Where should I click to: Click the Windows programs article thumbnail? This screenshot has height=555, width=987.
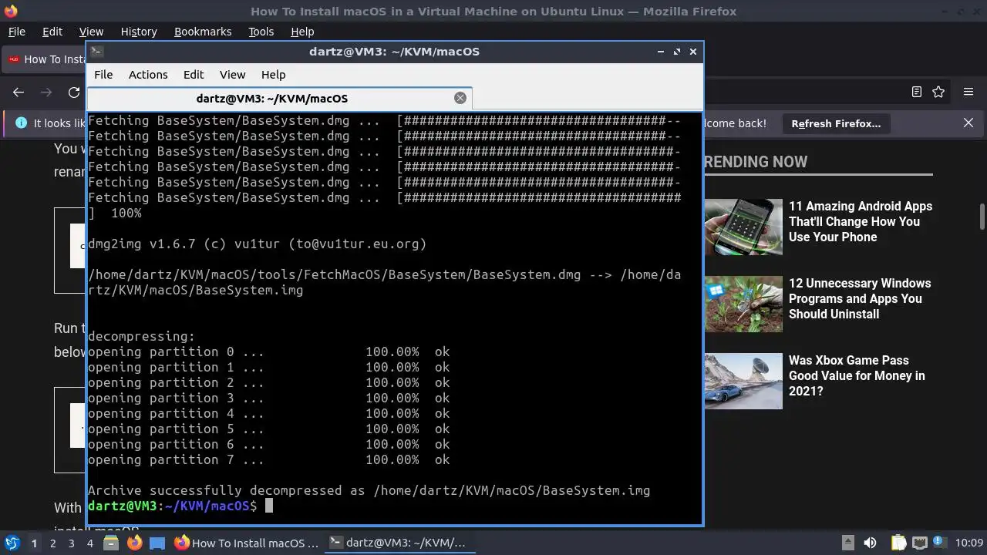point(743,304)
